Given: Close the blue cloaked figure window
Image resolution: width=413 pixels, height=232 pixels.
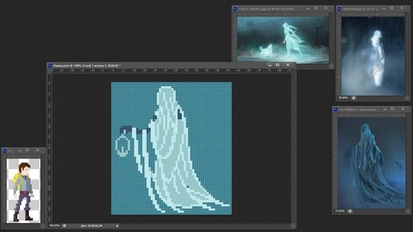Looking at the screenshot, I should [x=403, y=109].
